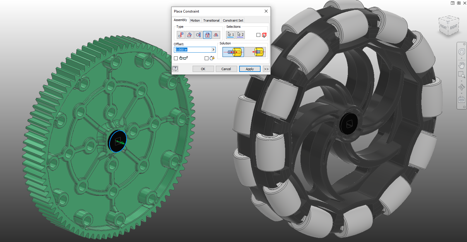
Task: Click the RIGHT face of ViewCube
Action: [454, 27]
